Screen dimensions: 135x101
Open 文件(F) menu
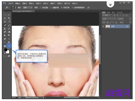[x=11, y=3]
